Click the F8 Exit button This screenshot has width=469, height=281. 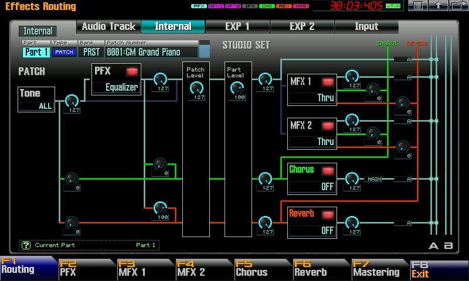pyautogui.click(x=439, y=270)
